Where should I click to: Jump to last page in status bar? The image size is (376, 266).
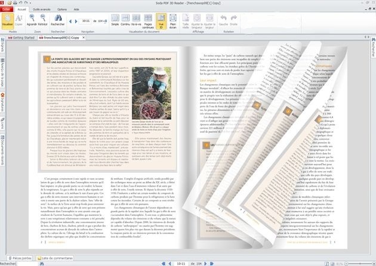pos(211,264)
